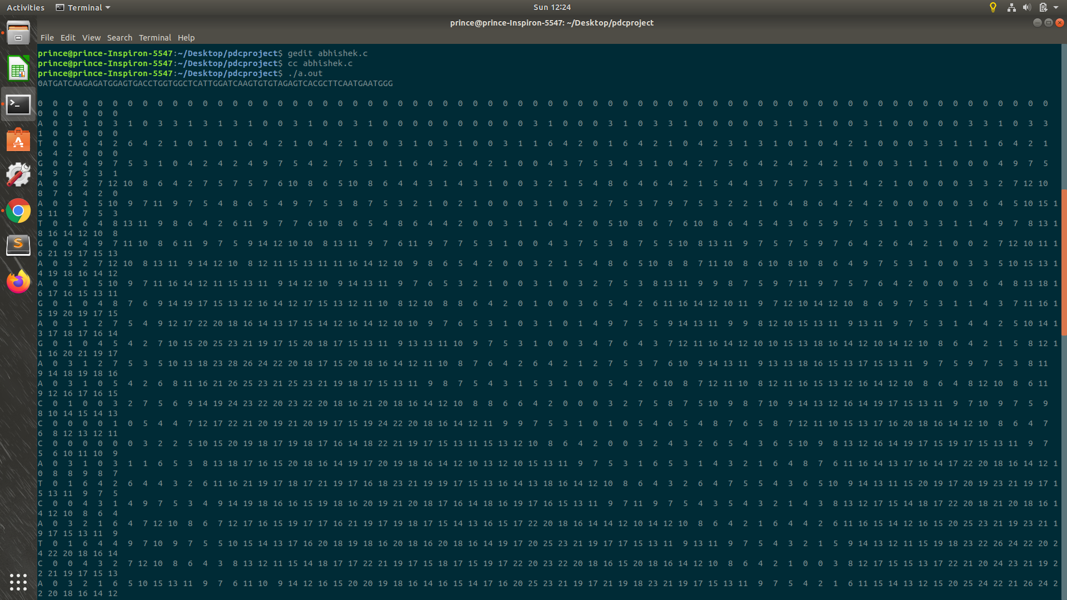The image size is (1067, 600).
Task: Click the lightbulb indicator in the top bar
Action: coord(993,7)
